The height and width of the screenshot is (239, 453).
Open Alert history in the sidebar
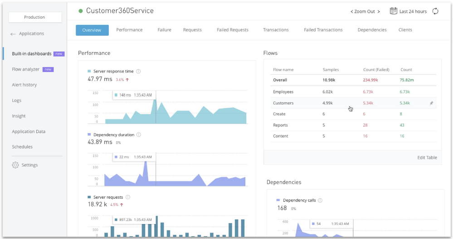coord(24,85)
